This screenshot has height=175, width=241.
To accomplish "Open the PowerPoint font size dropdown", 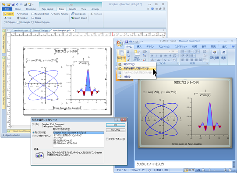I will (x=177, y=52).
